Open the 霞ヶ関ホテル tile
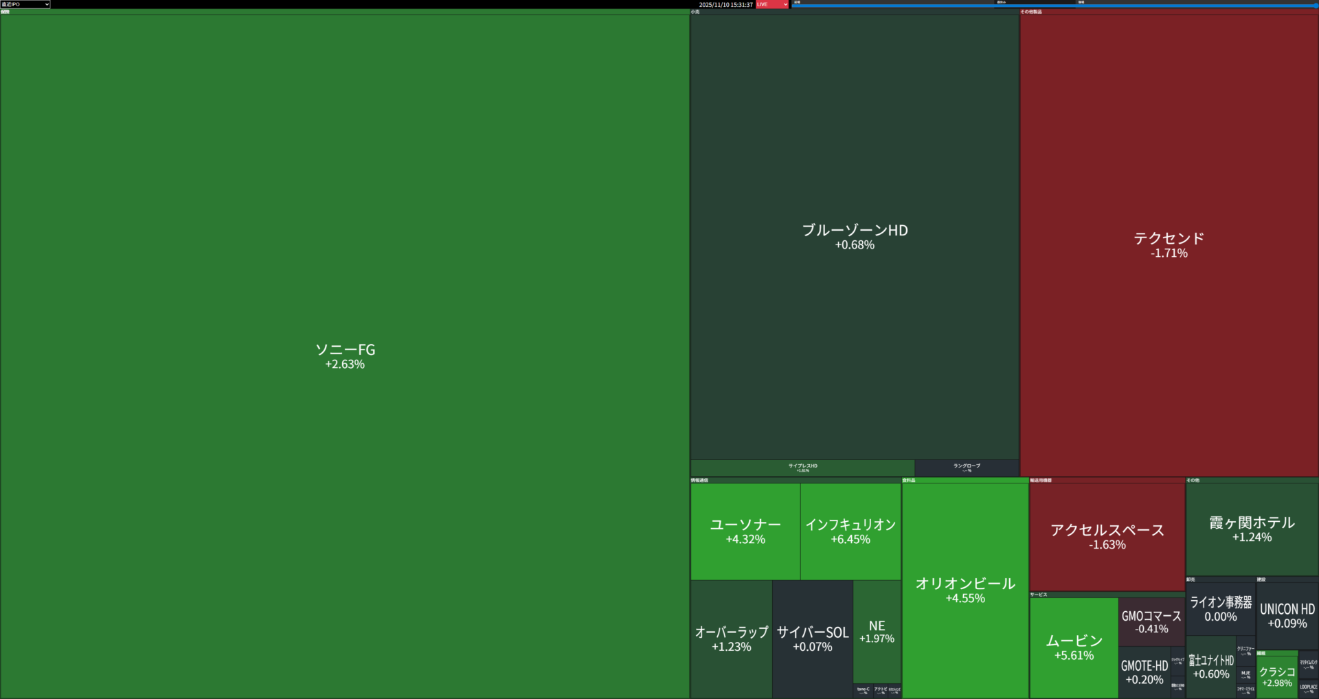1319x699 pixels. [1252, 529]
